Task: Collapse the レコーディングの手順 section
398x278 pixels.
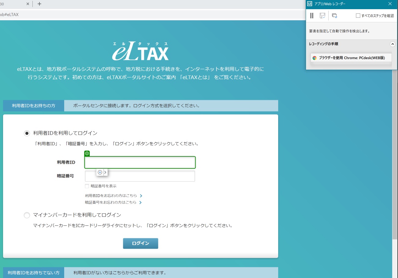Action: (392, 44)
